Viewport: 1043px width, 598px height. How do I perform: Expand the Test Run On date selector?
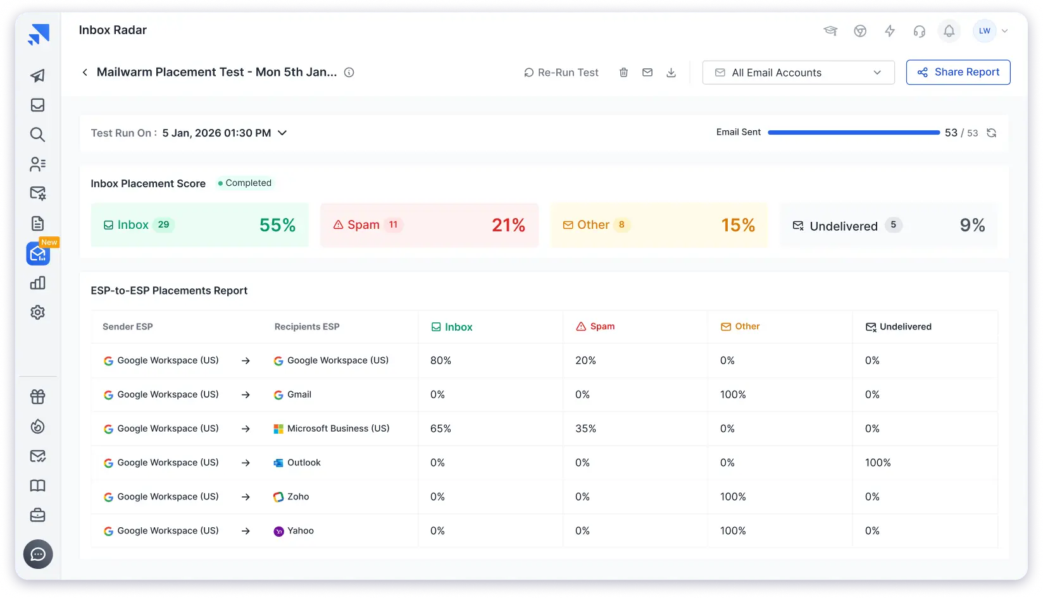tap(282, 133)
